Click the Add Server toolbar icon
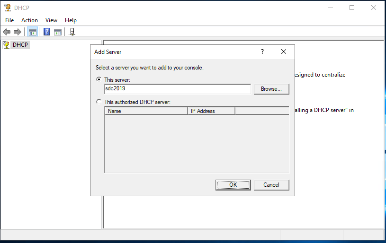This screenshot has height=243, width=386. click(x=72, y=32)
